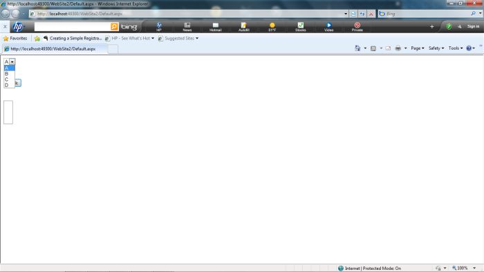Click the browser Forward button
This screenshot has height=272, width=484.
15,14
